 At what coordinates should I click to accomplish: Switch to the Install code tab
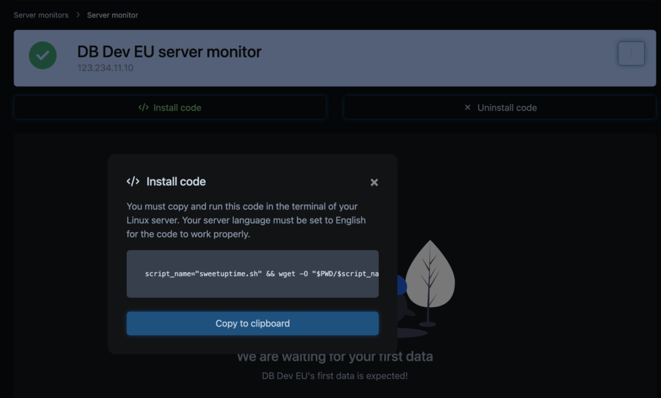(x=170, y=108)
